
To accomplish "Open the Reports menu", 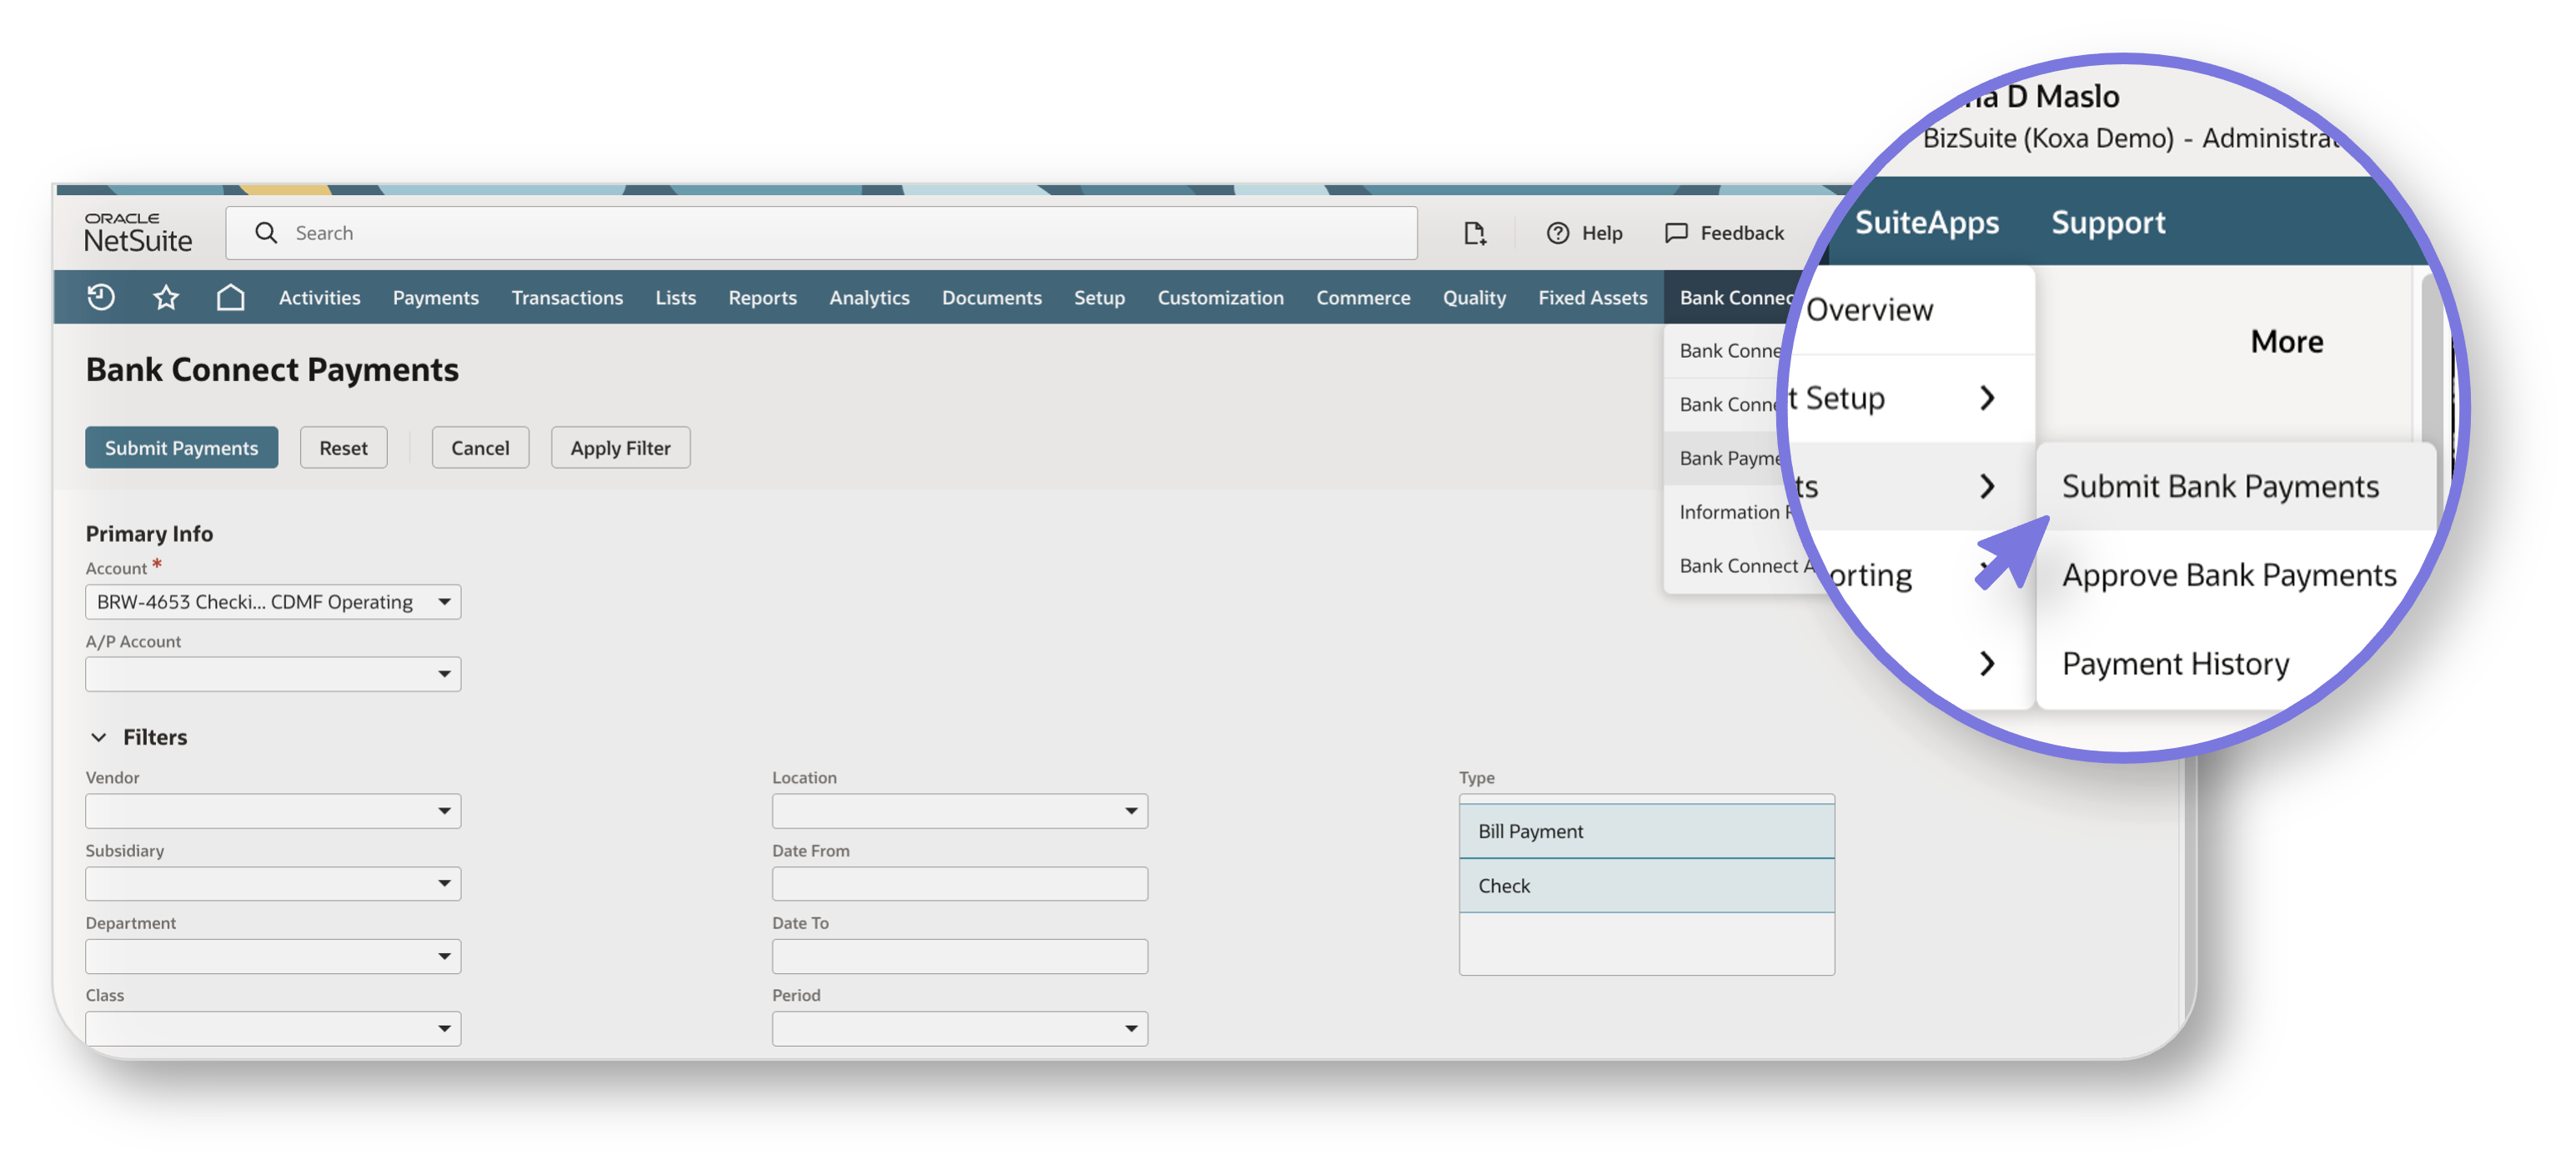I will point(763,297).
